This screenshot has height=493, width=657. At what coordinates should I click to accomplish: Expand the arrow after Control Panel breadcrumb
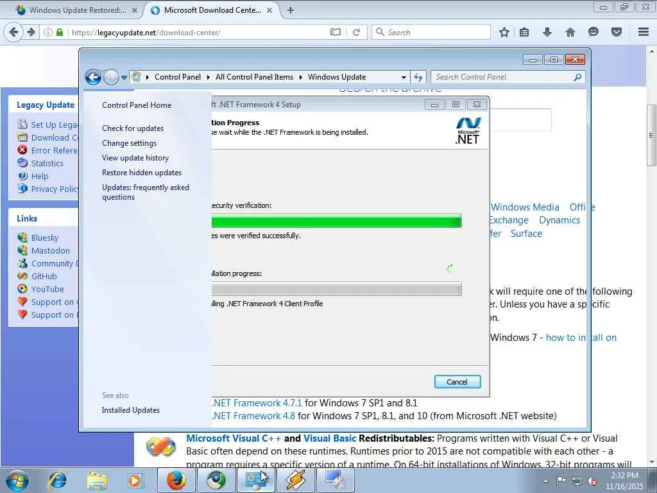[209, 77]
